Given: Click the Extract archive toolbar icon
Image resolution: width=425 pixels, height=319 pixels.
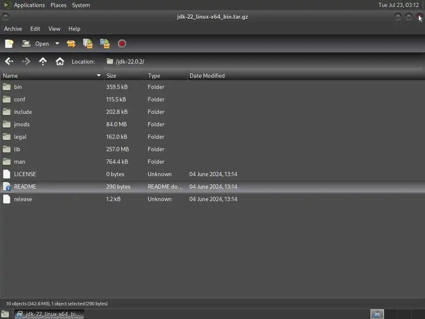Looking at the screenshot, I should 71,44.
